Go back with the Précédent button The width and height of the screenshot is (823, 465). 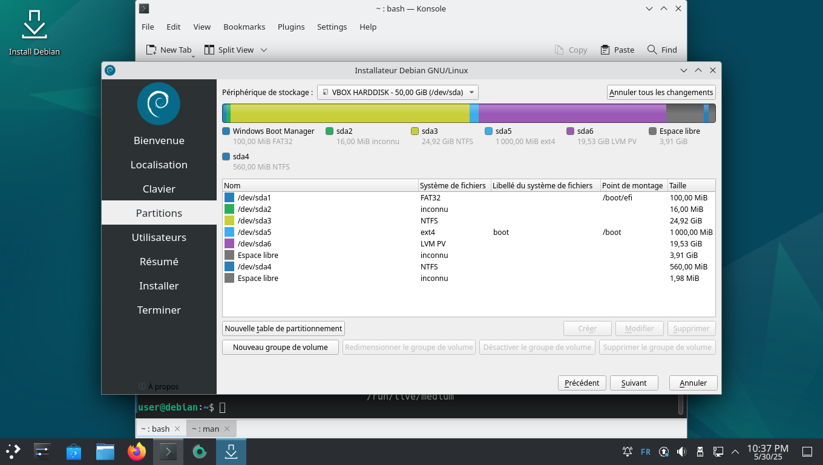582,383
